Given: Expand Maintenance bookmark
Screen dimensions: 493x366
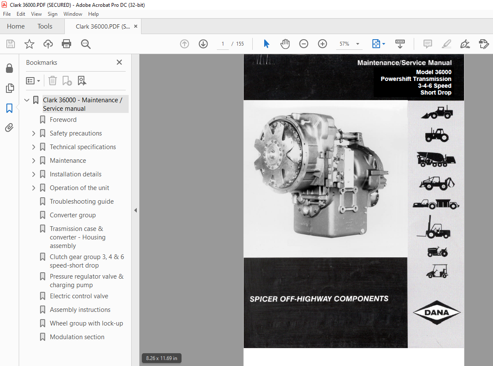Looking at the screenshot, I should pyautogui.click(x=34, y=161).
